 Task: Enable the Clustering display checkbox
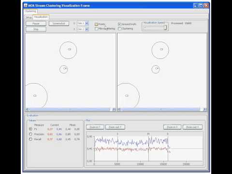pyautogui.click(x=119, y=29)
